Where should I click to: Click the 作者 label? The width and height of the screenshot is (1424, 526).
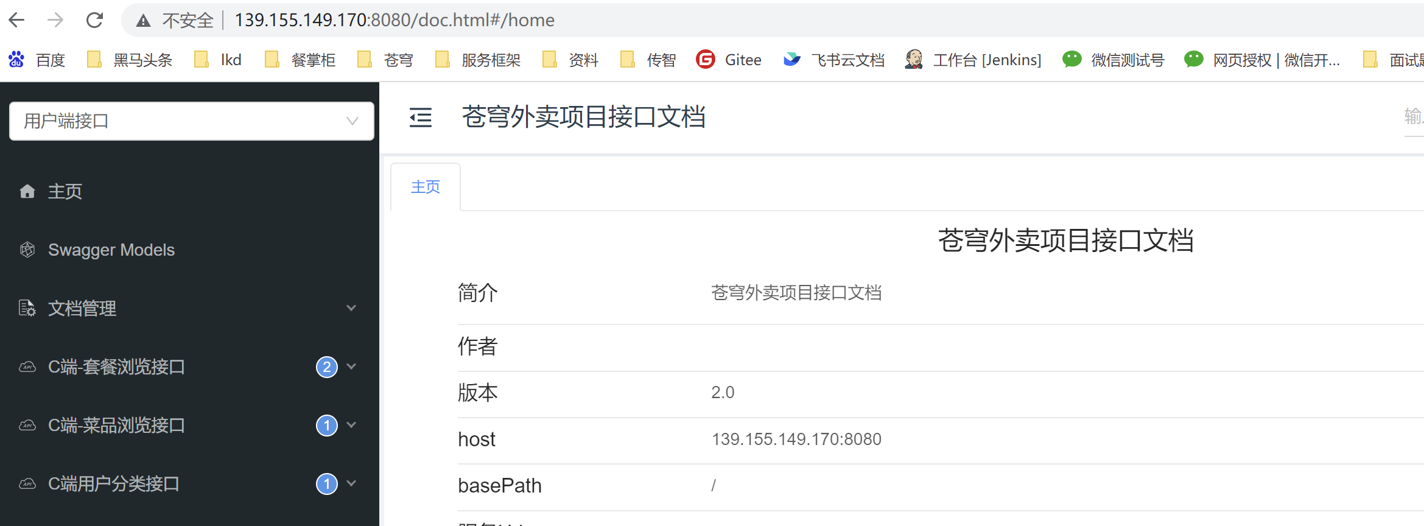[478, 346]
